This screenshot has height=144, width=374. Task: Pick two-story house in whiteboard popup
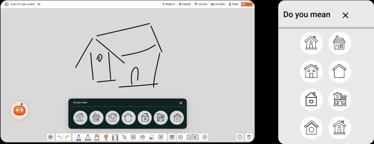point(161,117)
